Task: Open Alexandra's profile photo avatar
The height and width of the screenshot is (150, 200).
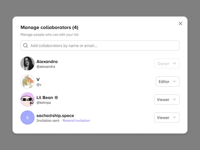Action: point(27,63)
